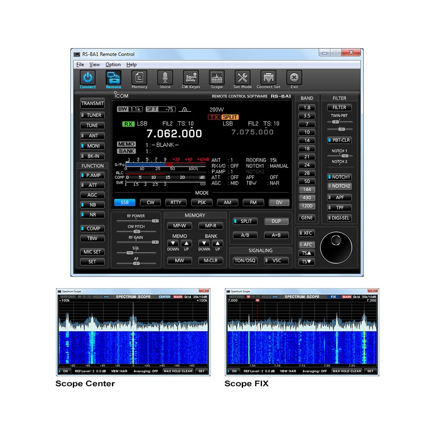The height and width of the screenshot is (434, 434).
Task: Open the View menu
Action: 95,64
